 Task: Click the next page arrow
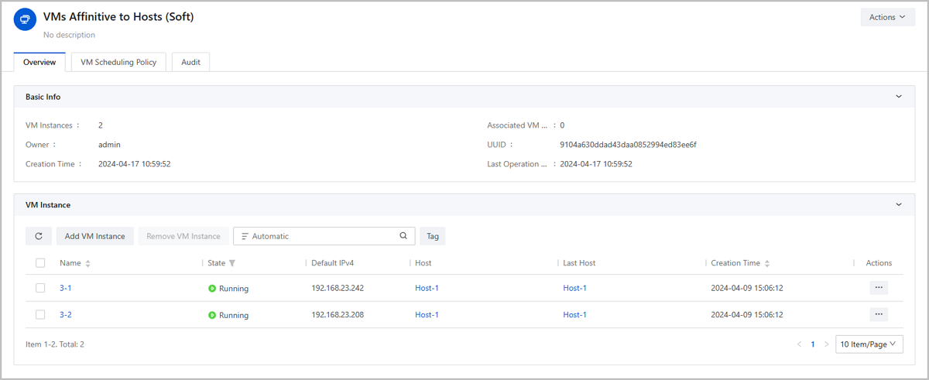pos(826,344)
